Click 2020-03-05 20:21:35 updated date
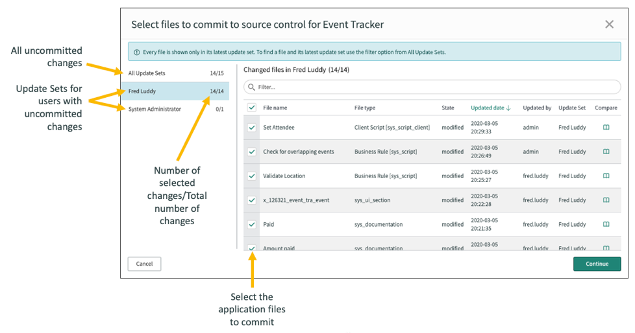Viewport: 635px width, 333px height. point(484,224)
